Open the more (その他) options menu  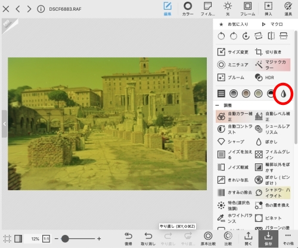288,238
